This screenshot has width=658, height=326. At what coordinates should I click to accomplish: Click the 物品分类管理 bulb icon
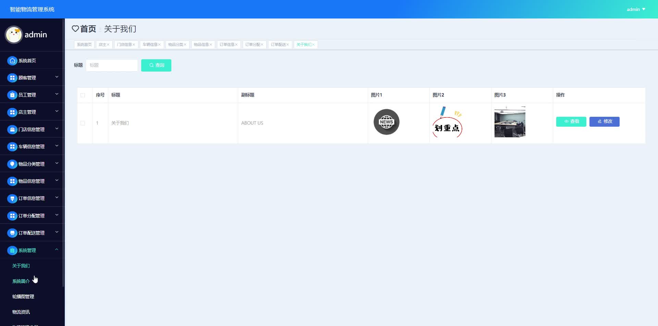click(12, 164)
